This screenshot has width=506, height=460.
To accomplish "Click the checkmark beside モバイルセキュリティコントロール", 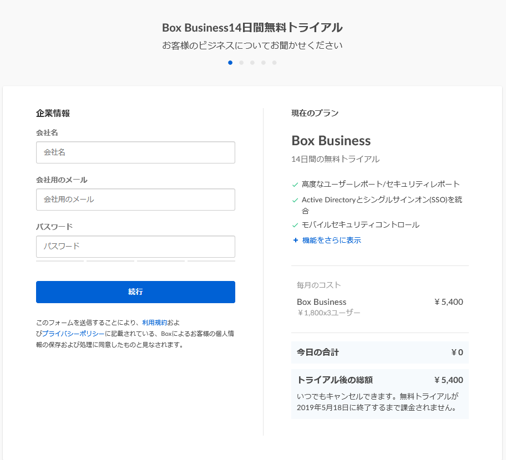I will [x=295, y=226].
